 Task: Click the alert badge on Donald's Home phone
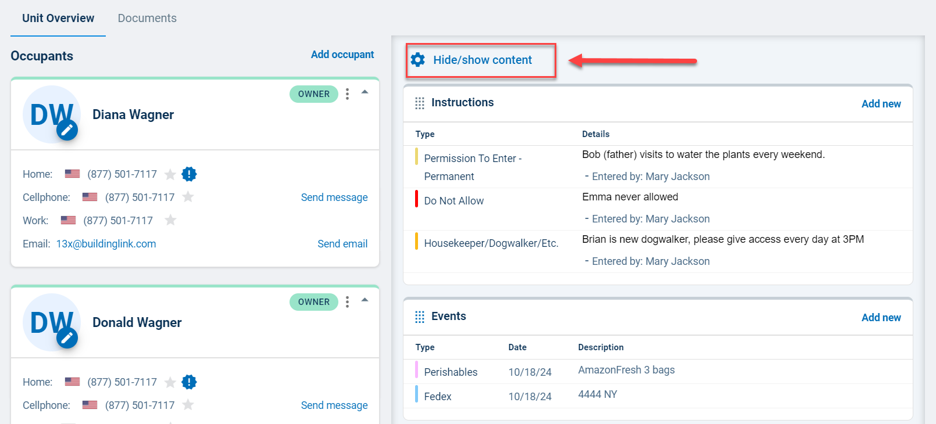click(x=189, y=382)
